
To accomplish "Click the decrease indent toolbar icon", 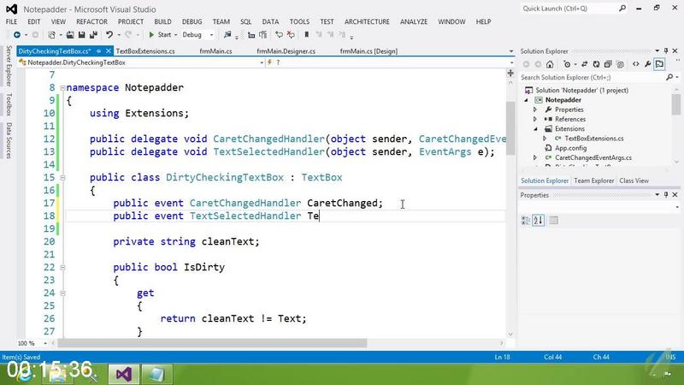I will 251,34.
